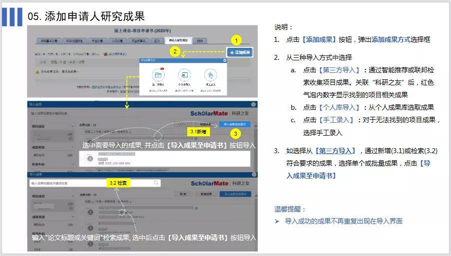Viewport: 451px width, 256px height.
Task: Click the upper dialog's scrollbar up arrow
Action: tap(255, 126)
